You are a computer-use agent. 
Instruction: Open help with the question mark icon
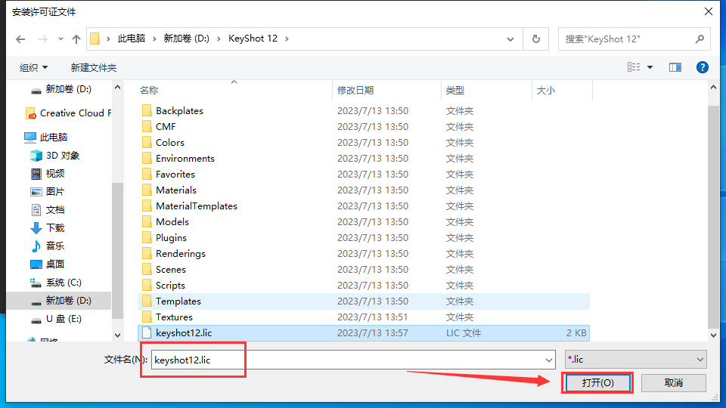(x=703, y=67)
